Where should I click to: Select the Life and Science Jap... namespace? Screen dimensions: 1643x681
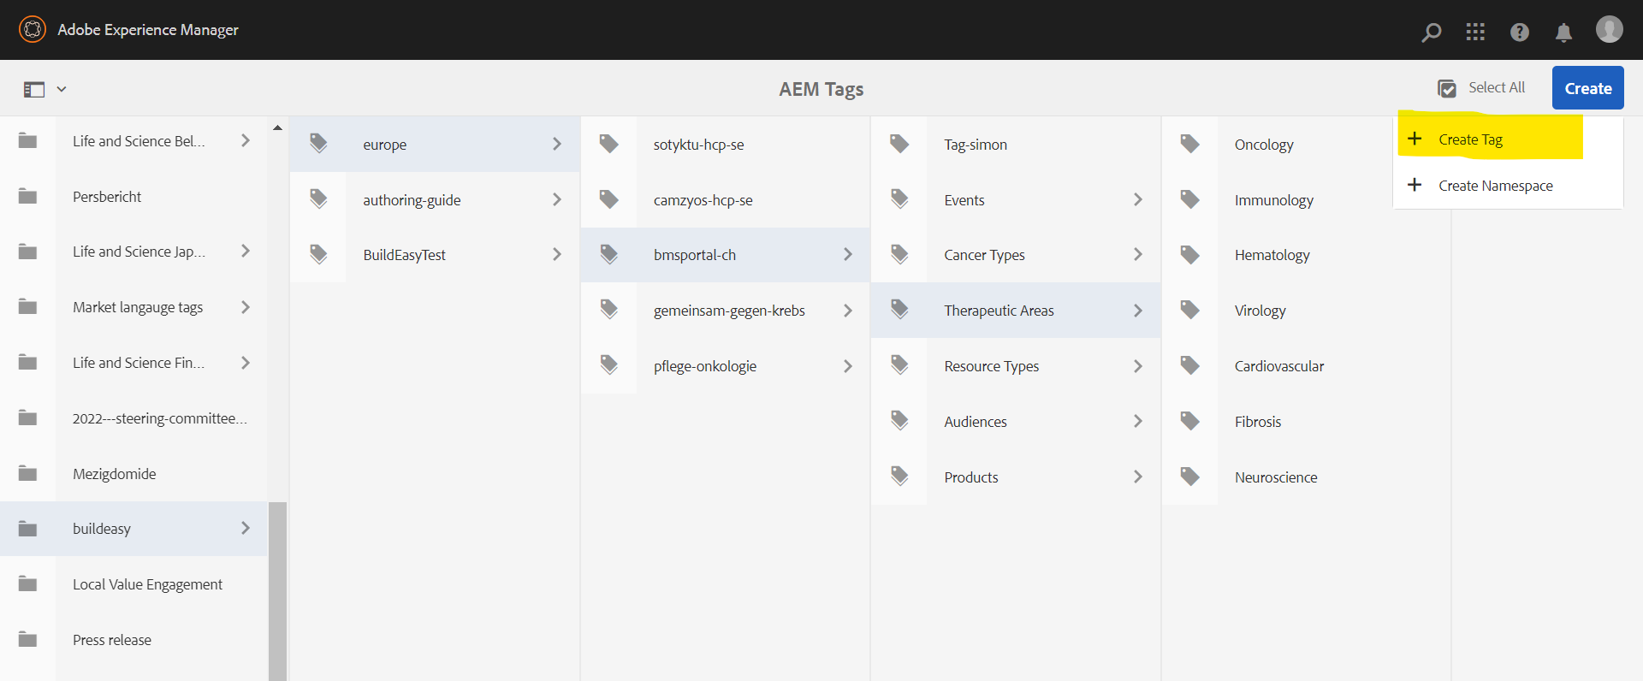[133, 252]
